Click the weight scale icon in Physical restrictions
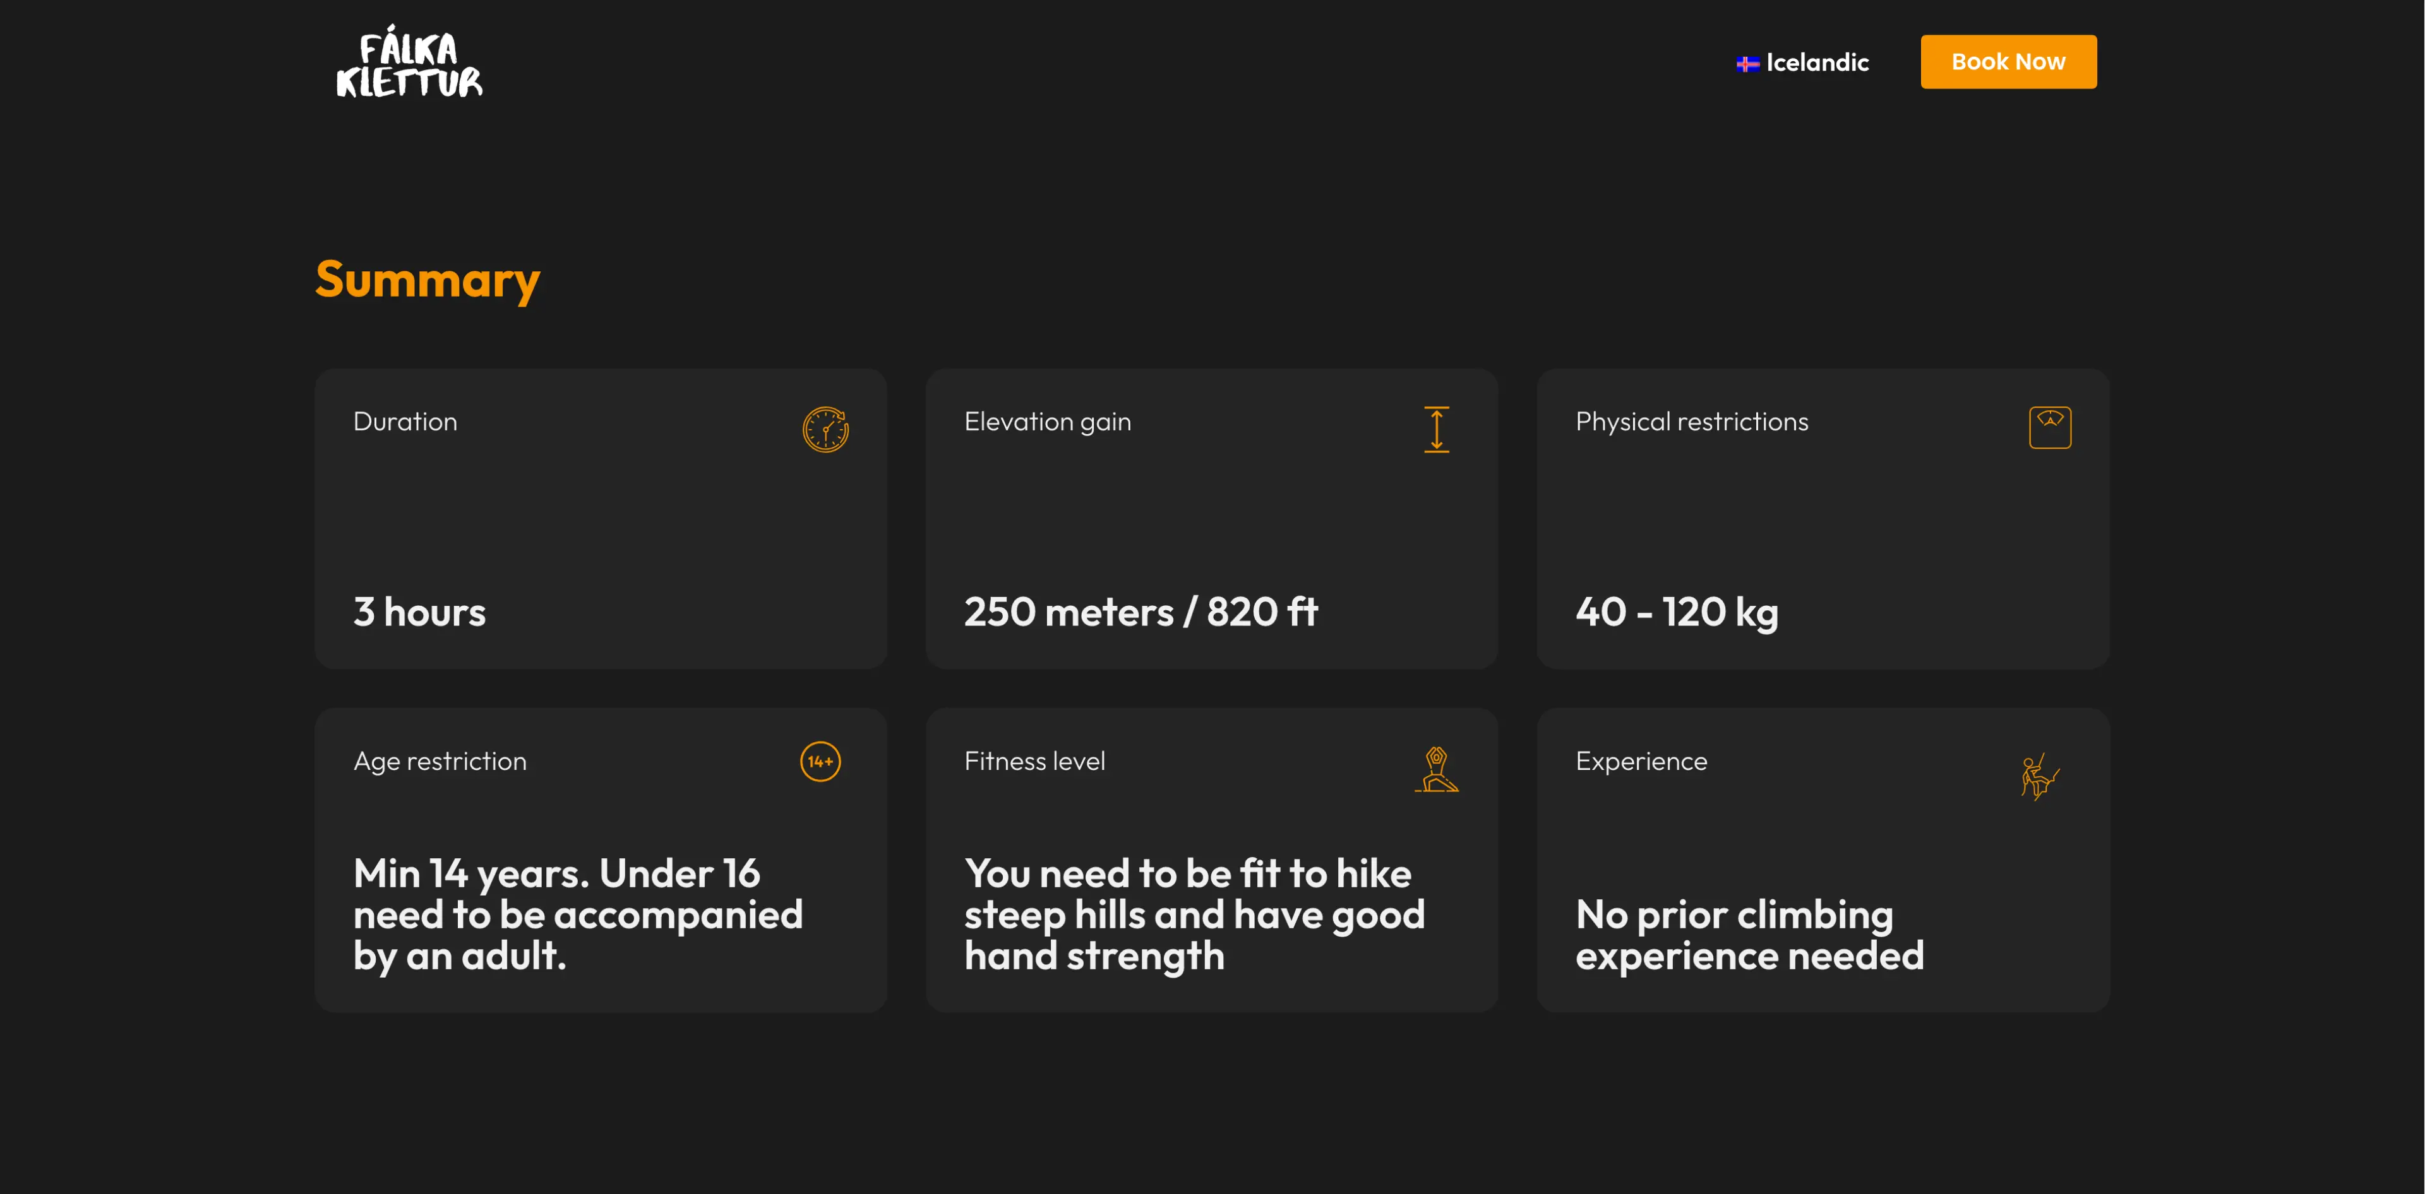 (2049, 428)
